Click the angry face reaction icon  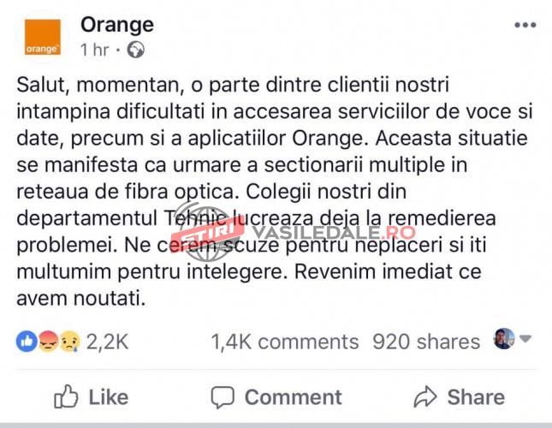tap(48, 342)
